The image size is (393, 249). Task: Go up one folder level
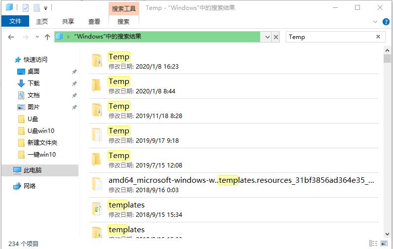(x=47, y=37)
